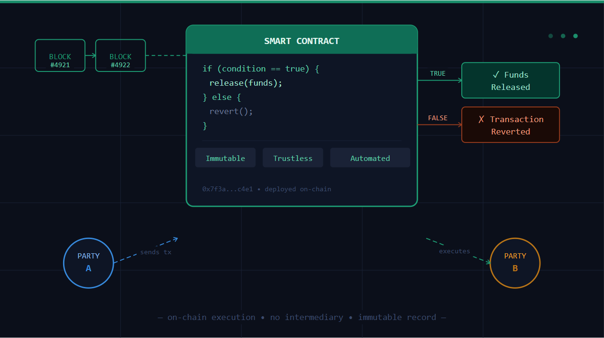604x338 pixels.
Task: Click the "} else {" code line
Action: coord(222,97)
